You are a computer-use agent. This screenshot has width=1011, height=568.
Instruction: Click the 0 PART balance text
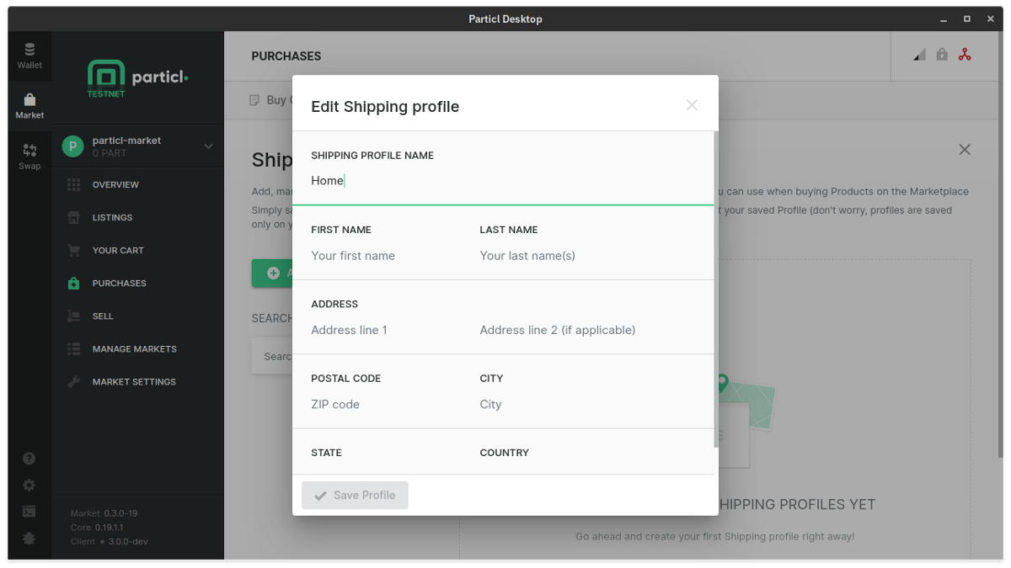110,153
